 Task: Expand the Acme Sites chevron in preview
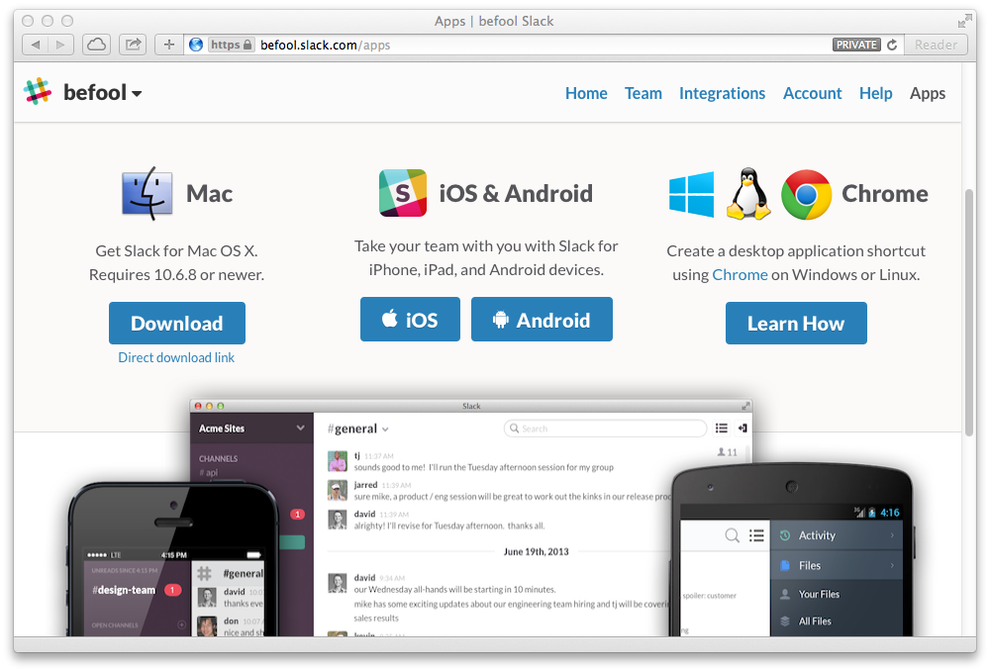click(301, 428)
